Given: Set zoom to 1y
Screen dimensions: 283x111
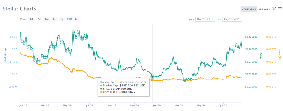Looking at the screenshot, I should [x=62, y=19].
